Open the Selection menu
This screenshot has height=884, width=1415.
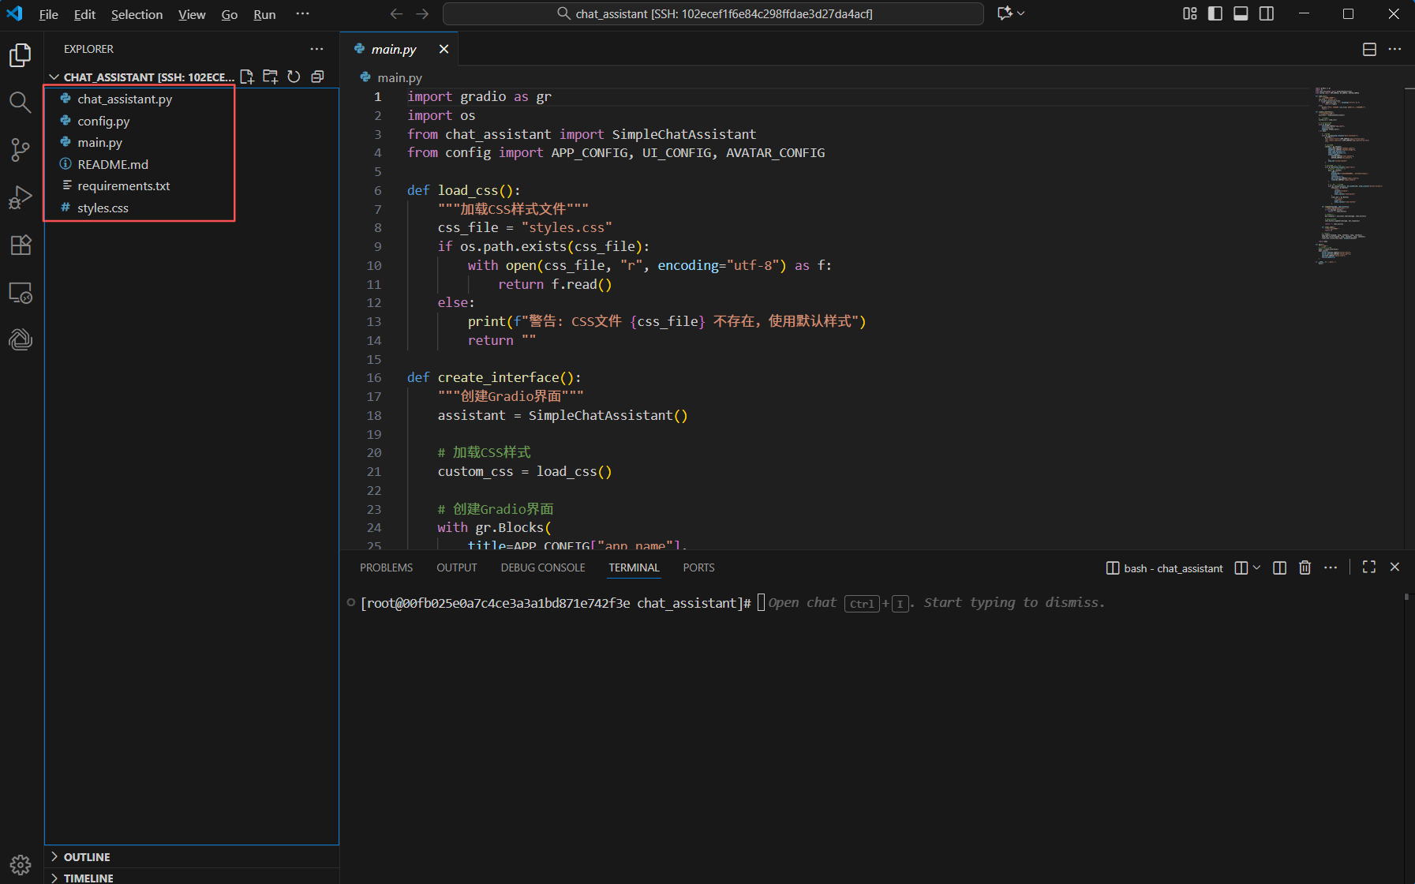coord(137,14)
